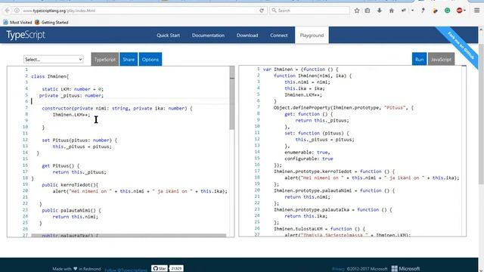484x272 pixels.
Task: Open the Connect page
Action: [279, 36]
